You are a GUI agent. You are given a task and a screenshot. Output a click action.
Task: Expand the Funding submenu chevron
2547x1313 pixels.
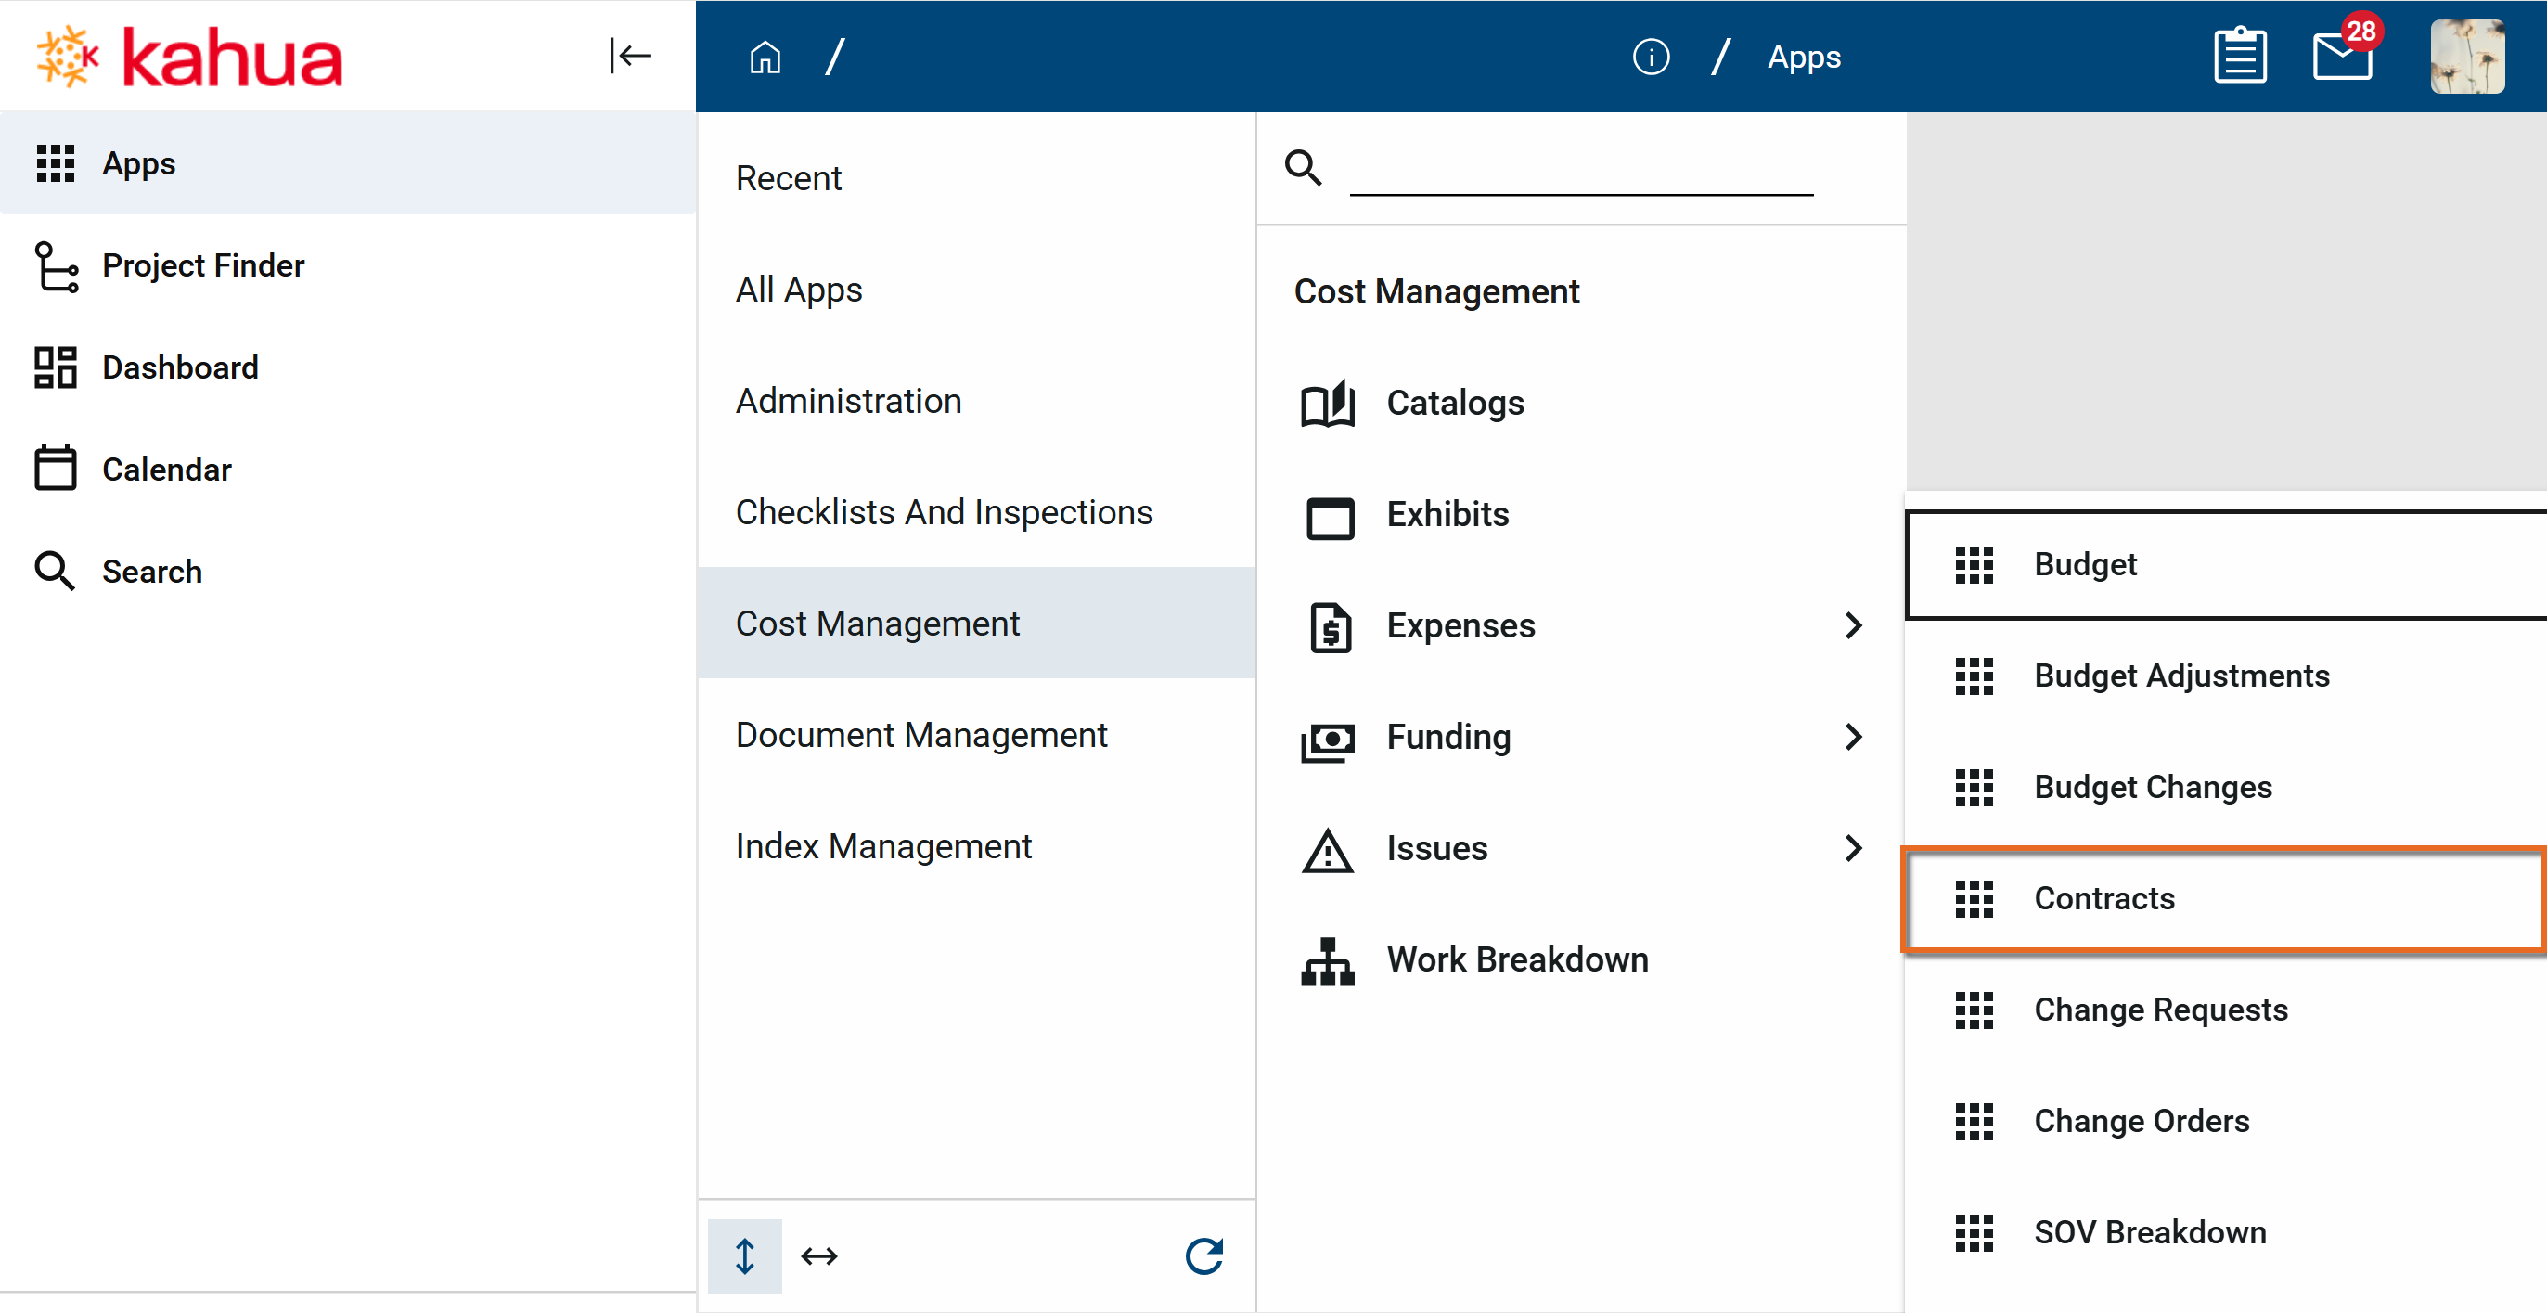(1853, 738)
